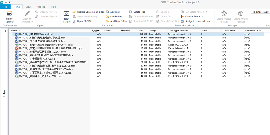
Task: Switch to the View ribbon tab
Action: coord(28,7)
